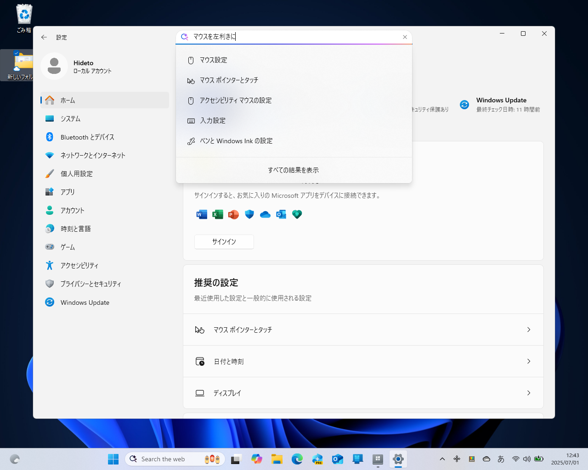Show hidden system tray icons
588x470 pixels.
(x=442, y=459)
